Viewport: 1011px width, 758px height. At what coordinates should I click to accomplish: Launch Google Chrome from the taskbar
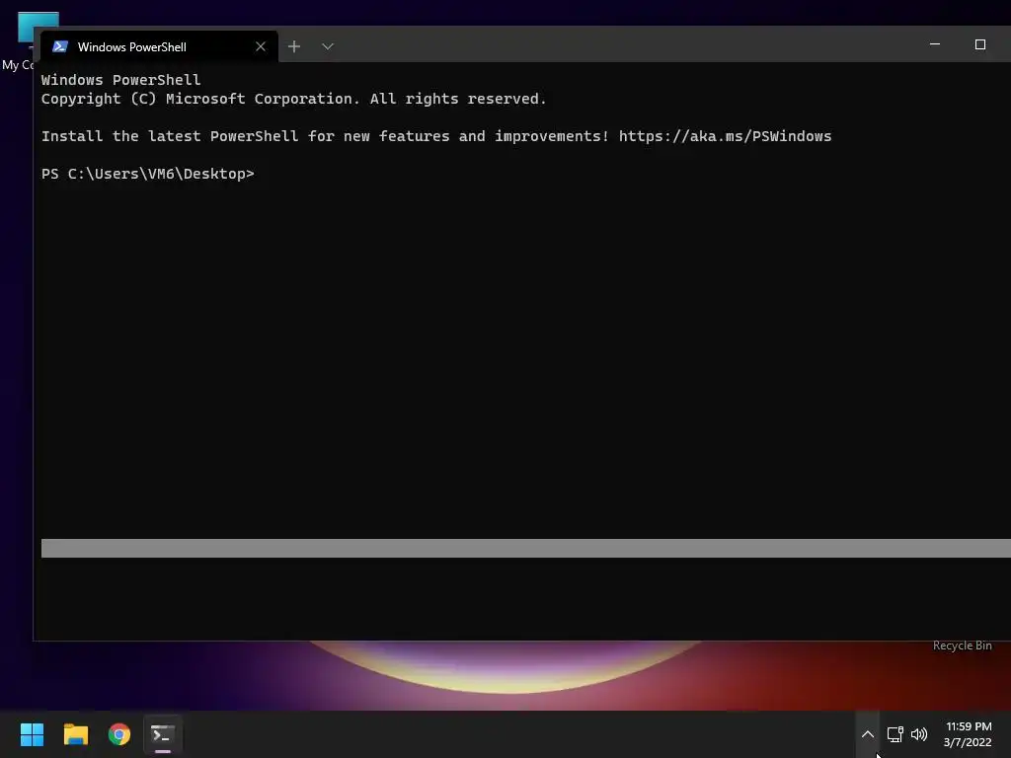[119, 734]
